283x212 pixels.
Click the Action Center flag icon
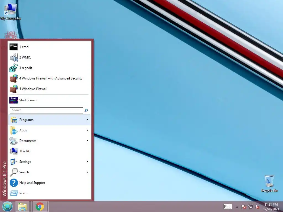coord(244,207)
